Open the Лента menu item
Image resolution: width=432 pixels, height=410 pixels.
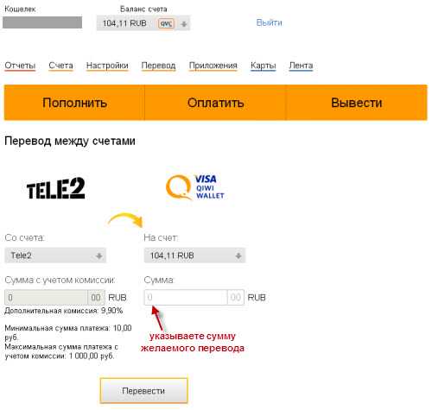tap(301, 66)
